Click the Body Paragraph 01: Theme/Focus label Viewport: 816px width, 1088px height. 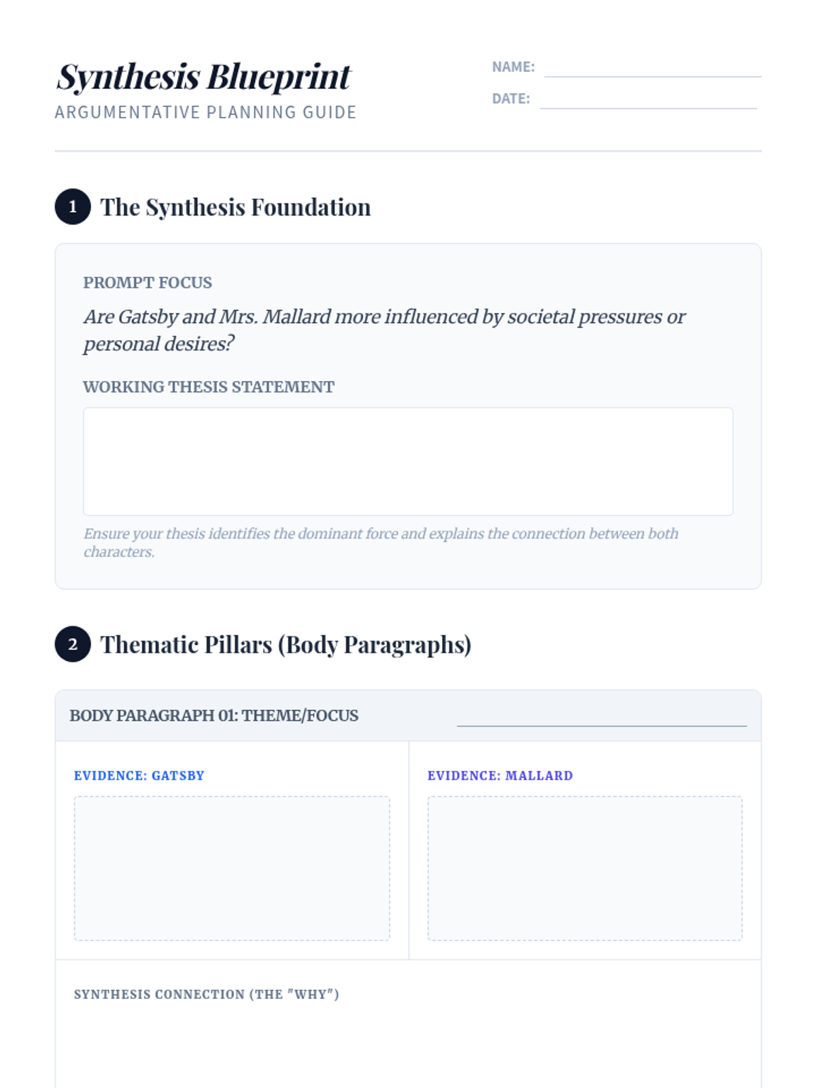[214, 715]
